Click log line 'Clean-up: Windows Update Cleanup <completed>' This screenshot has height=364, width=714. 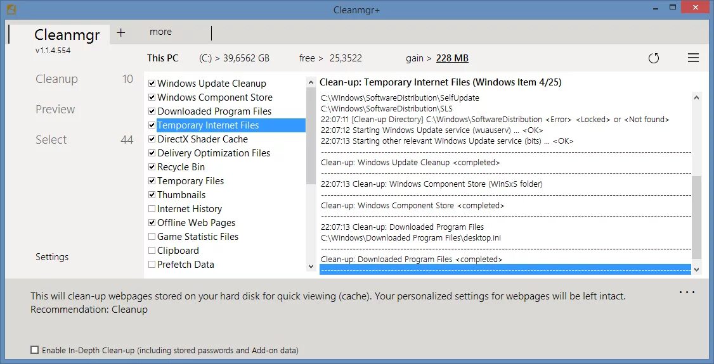click(410, 162)
